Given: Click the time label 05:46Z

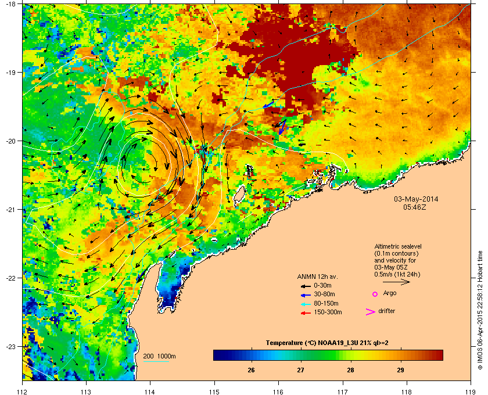Looking at the screenshot, I should pos(415,207).
